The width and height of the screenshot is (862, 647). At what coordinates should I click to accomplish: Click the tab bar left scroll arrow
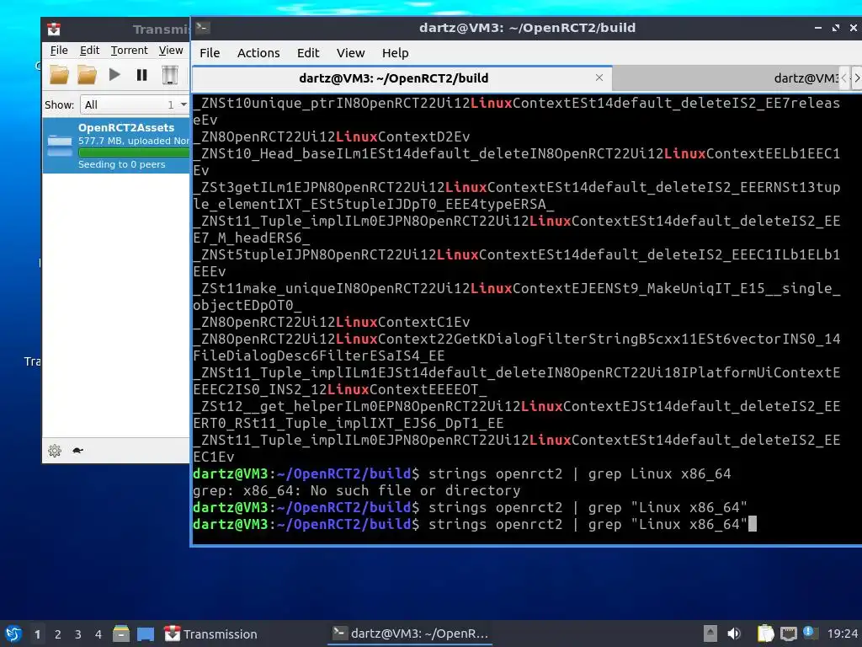point(843,78)
